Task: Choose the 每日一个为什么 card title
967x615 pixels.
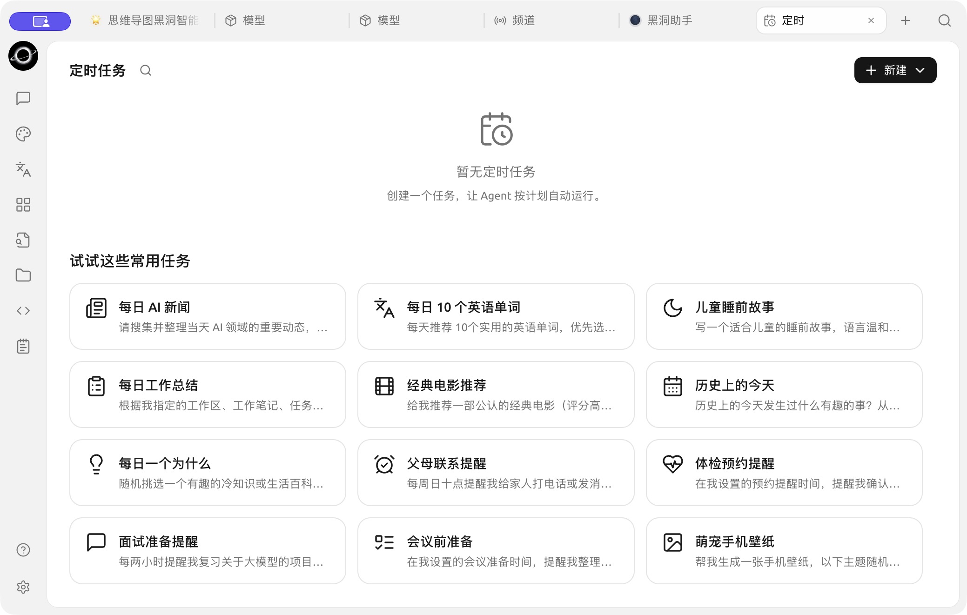Action: pyautogui.click(x=165, y=463)
